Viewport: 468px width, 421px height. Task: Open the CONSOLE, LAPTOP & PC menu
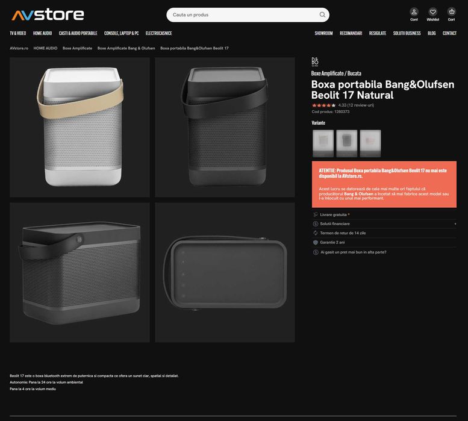[122, 33]
